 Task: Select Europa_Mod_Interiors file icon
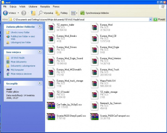pyautogui.click(x=95, y=61)
